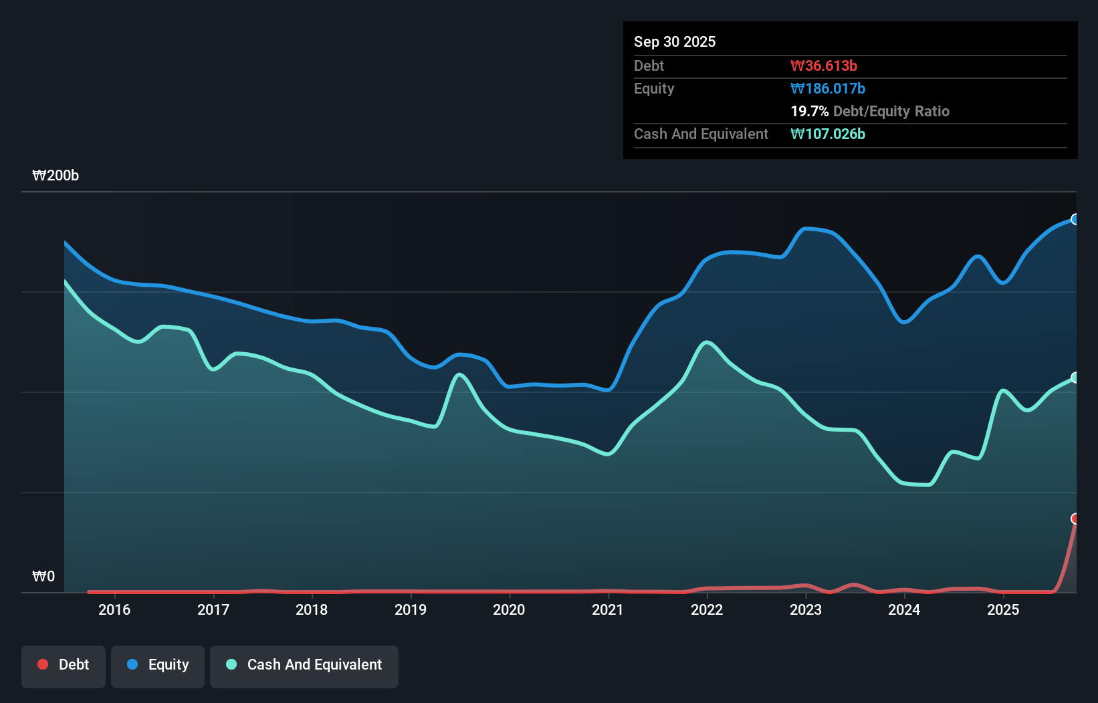Toggle the Debt series legend button
This screenshot has width=1098, height=703.
pyautogui.click(x=64, y=666)
